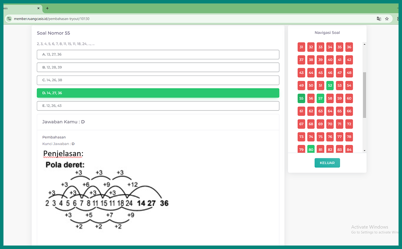Screen dimensions: 402x249
Task: Select answer option B. 12, 28, 39
Action: coord(158,67)
